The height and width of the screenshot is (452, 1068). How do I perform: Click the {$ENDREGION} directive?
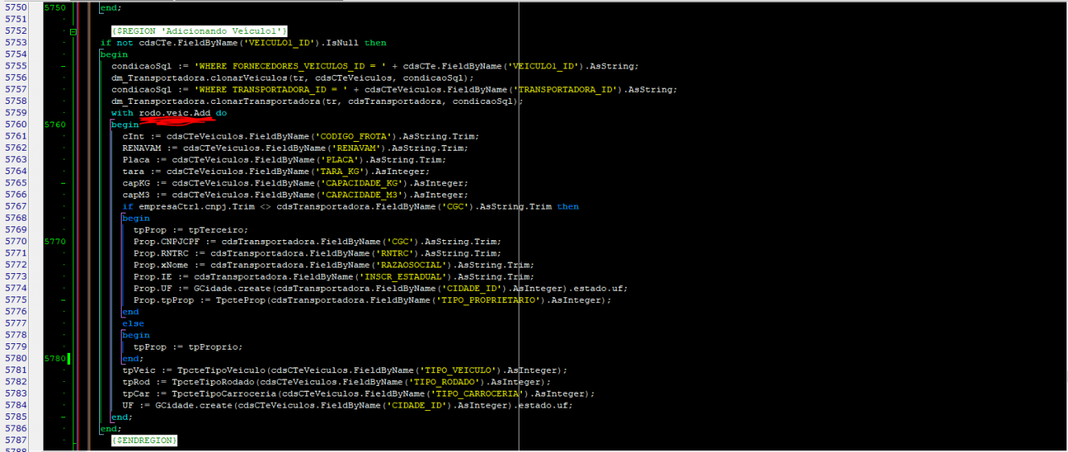pyautogui.click(x=144, y=441)
